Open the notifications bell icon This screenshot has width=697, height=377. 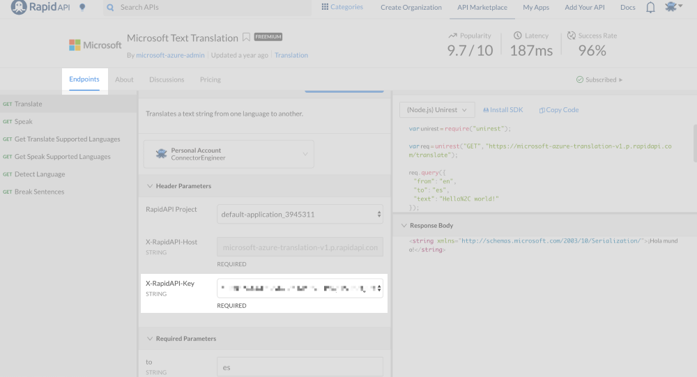[650, 8]
